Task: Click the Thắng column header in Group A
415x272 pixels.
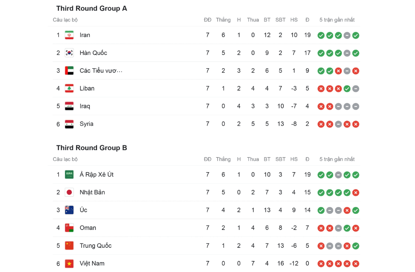Action: (x=223, y=20)
